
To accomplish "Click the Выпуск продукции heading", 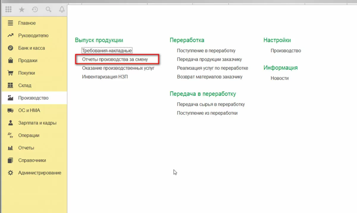I will pos(99,40).
